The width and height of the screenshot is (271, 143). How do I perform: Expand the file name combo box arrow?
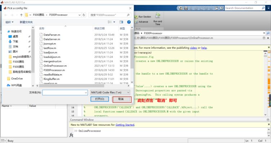tap(86, 92)
